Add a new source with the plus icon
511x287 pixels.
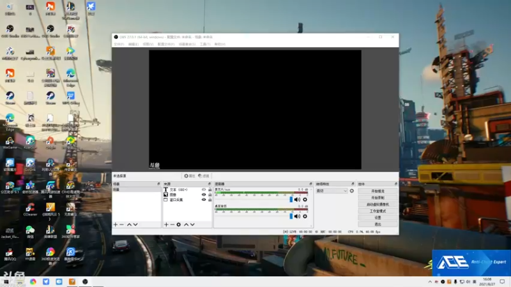point(166,224)
